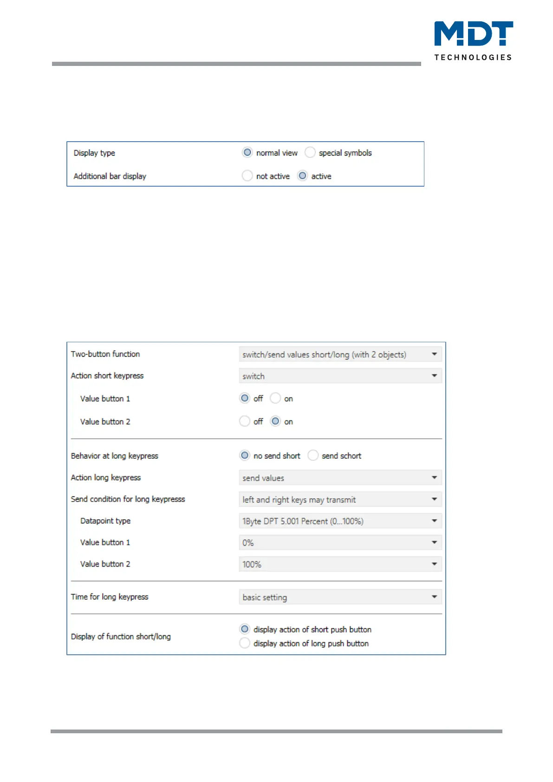
Task: Choose the 'send schort' behavior option
Action: pyautogui.click(x=313, y=456)
